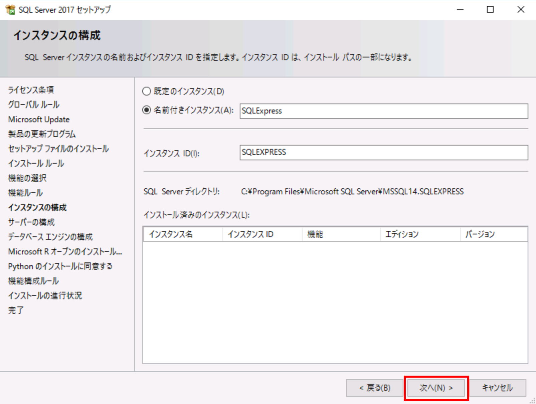536x404 pixels.
Task: Click the named instance field containing SQLExpress
Action: pos(384,111)
